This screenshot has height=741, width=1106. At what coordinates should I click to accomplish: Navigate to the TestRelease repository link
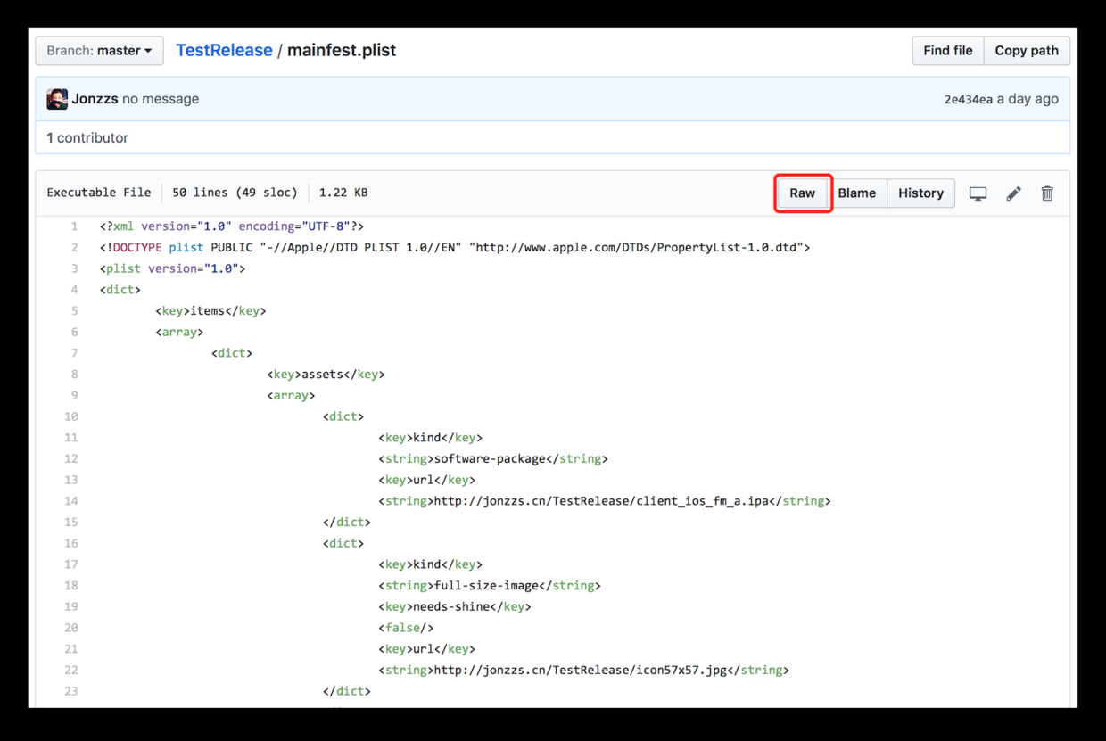click(x=224, y=51)
